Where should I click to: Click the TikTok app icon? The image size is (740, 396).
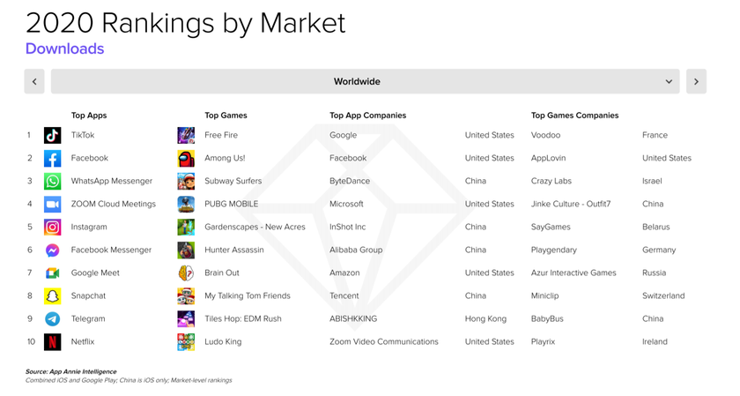tap(53, 136)
